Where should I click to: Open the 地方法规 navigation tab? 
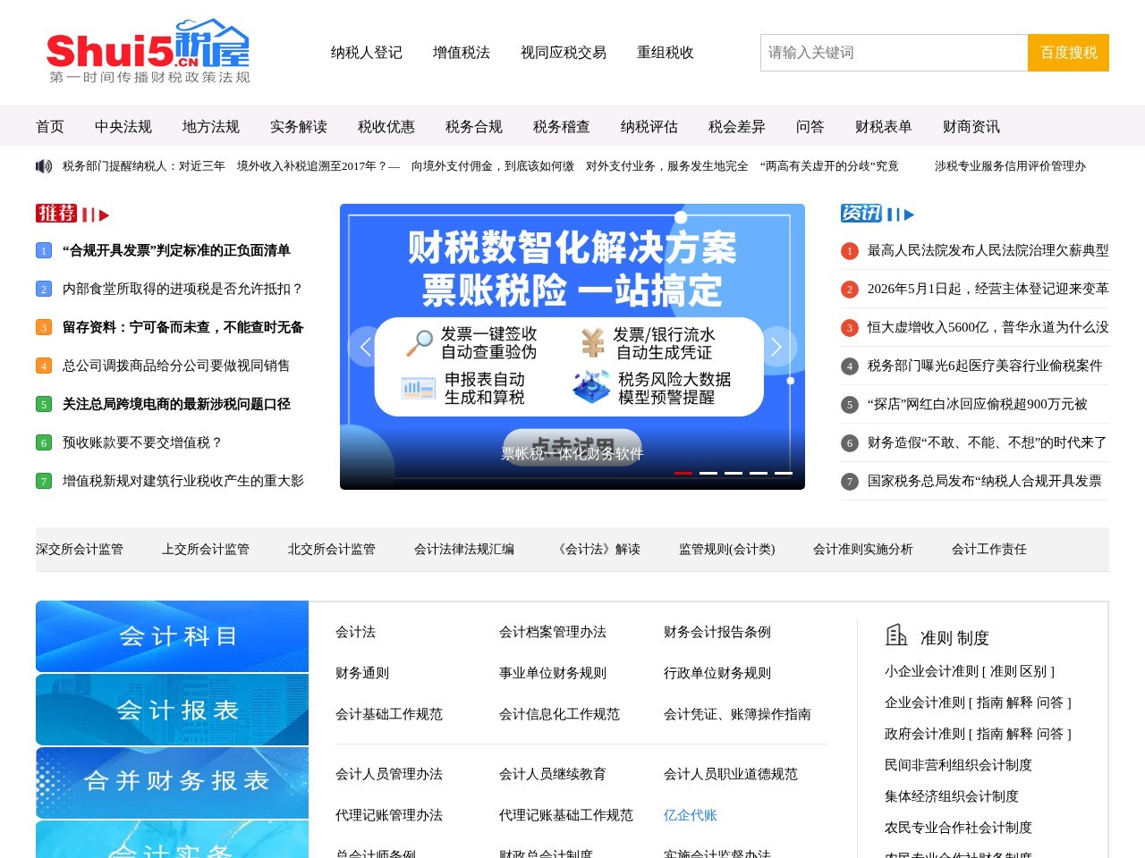click(211, 127)
